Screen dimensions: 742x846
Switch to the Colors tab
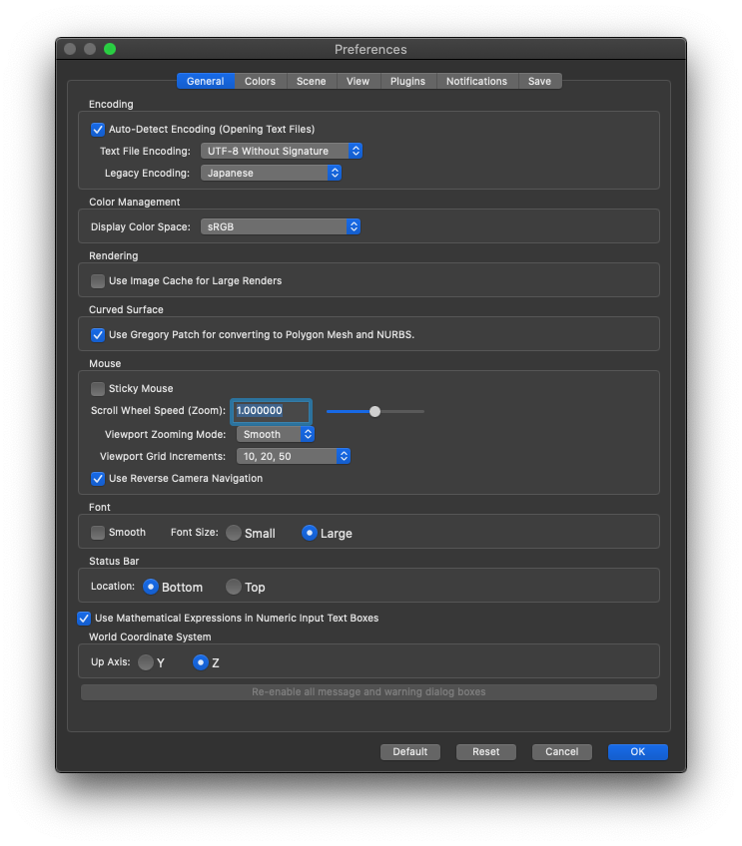coord(260,81)
